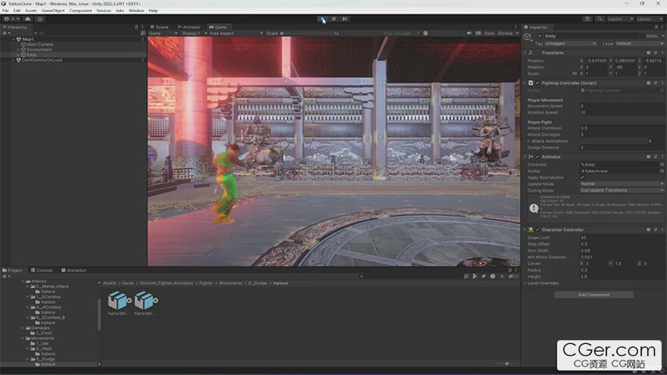
Task: Toggle Fighting Controller script enabled checkbox
Action: [x=537, y=83]
